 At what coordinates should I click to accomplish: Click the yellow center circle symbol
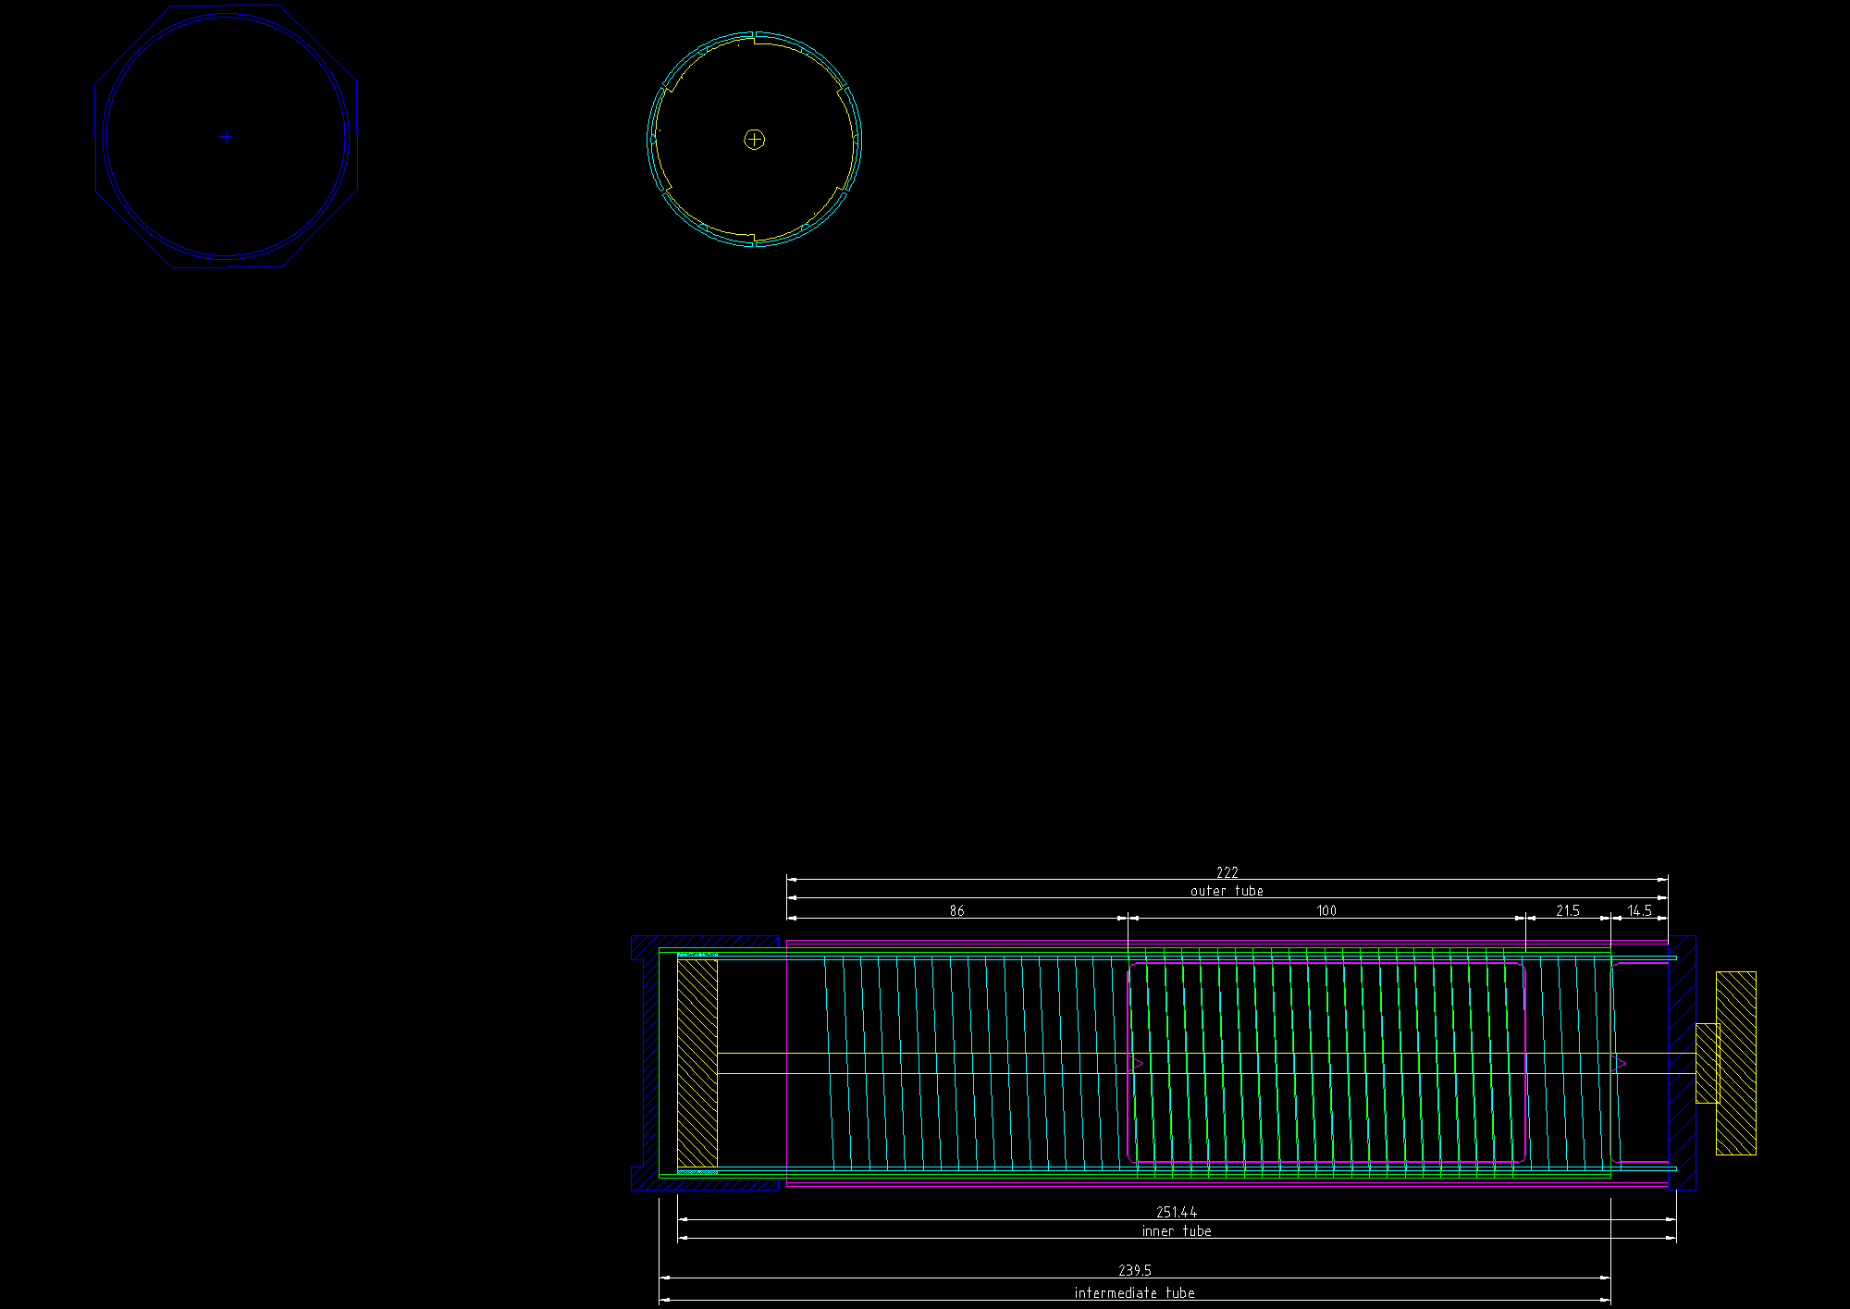(x=755, y=140)
